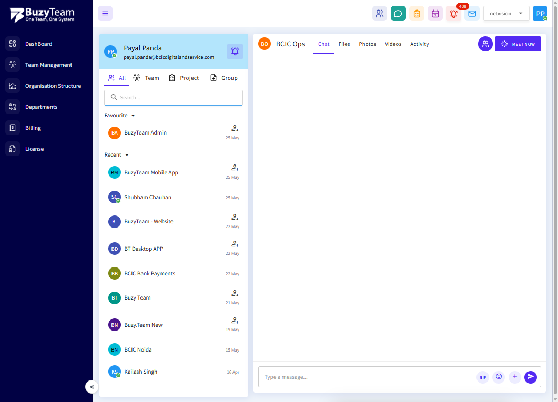
Task: Switch to the All chats tab
Action: click(117, 78)
